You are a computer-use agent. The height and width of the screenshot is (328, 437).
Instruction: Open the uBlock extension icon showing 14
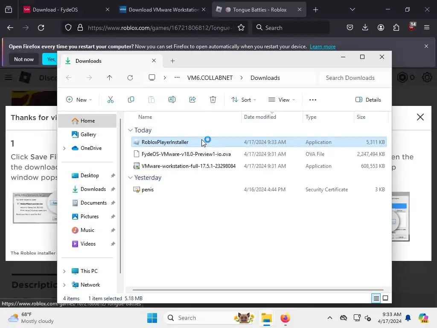[x=412, y=26]
